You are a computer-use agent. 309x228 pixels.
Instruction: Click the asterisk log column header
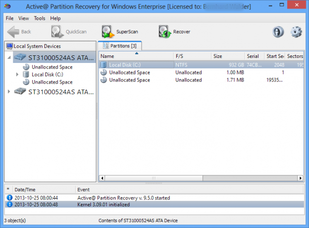9,190
